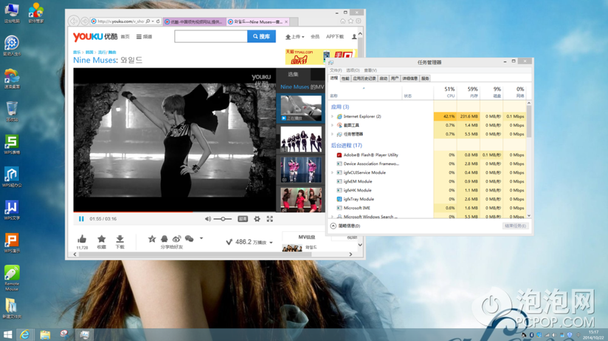Open the Windows Start button
608x341 pixels.
[x=7, y=334]
